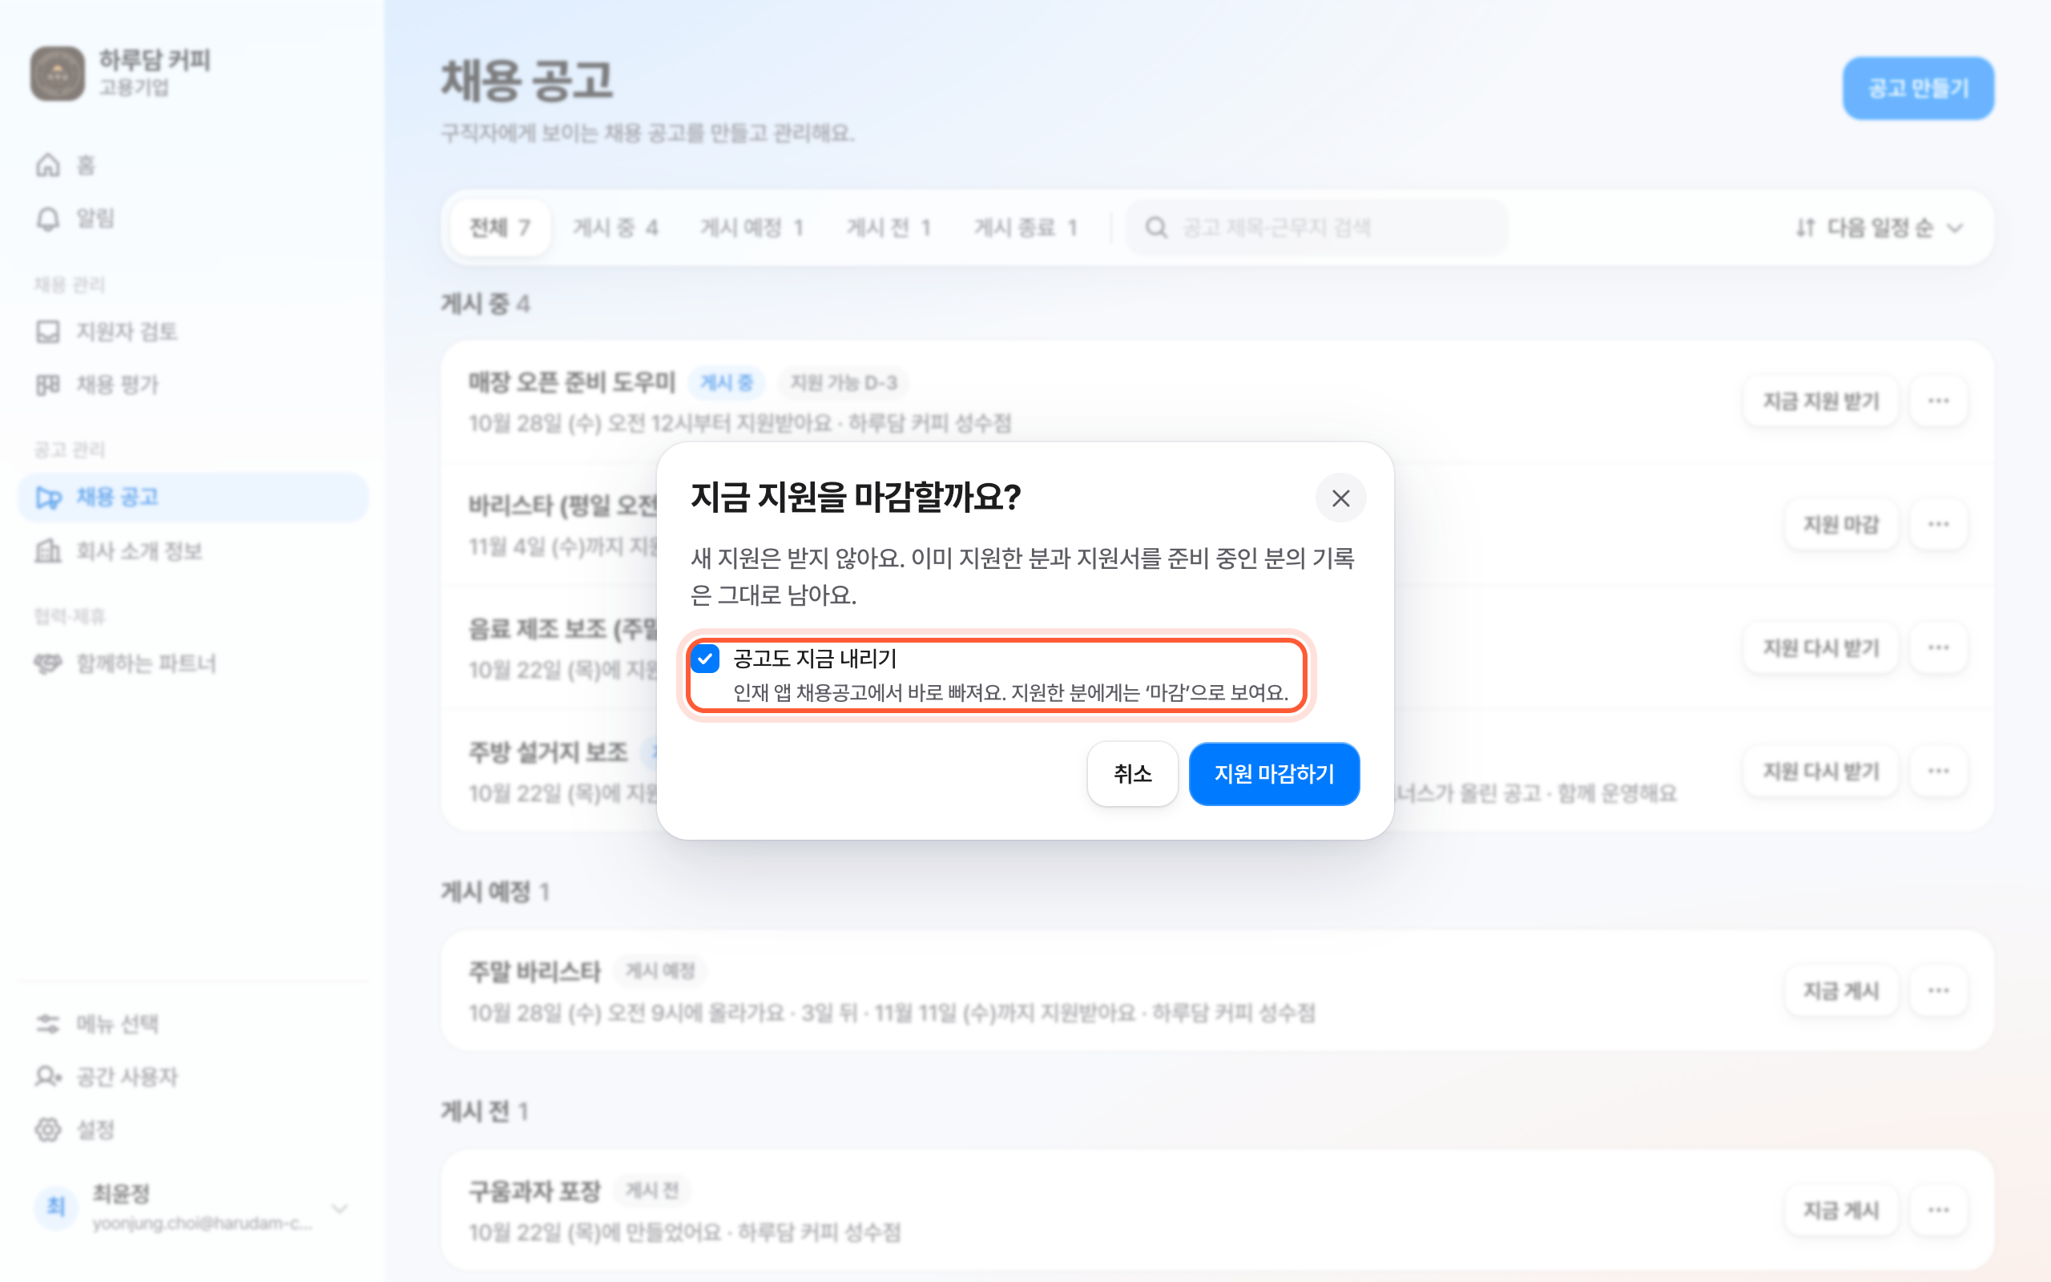The height and width of the screenshot is (1282, 2051).
Task: Open 공간 사용자 add-user item
Action: (191, 1077)
